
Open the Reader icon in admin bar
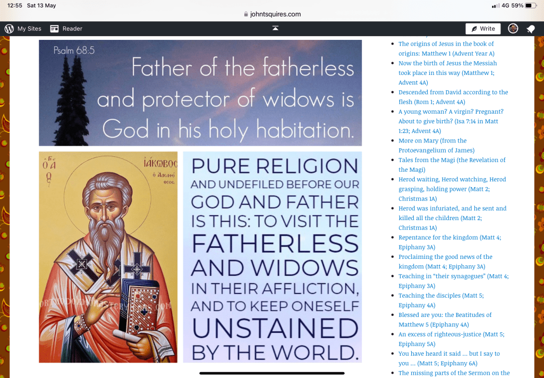[x=54, y=29]
